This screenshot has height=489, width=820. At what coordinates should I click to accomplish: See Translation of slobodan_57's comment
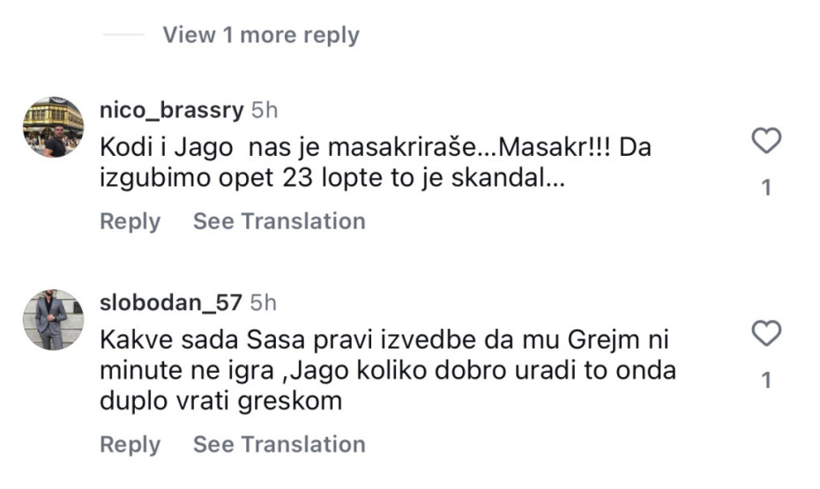pyautogui.click(x=279, y=445)
